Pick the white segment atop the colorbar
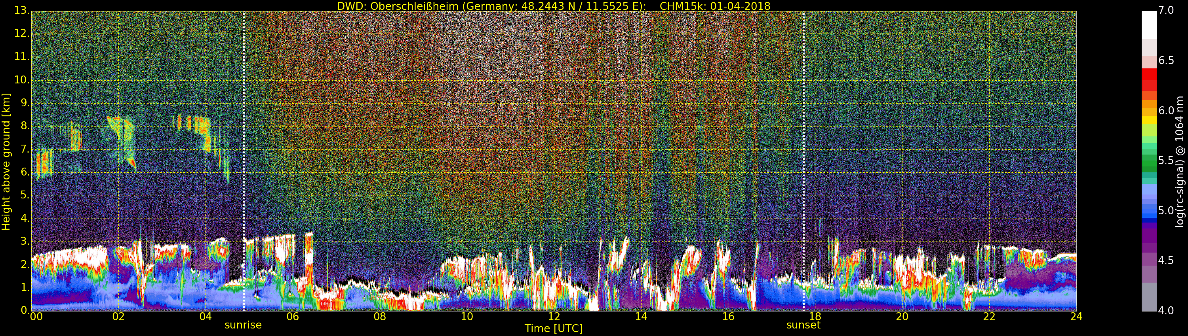This screenshot has height=336, width=1188. 1149,25
